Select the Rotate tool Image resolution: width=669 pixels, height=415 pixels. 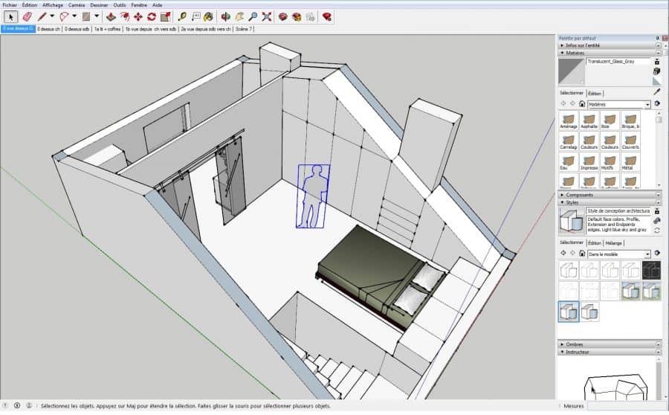(x=152, y=16)
